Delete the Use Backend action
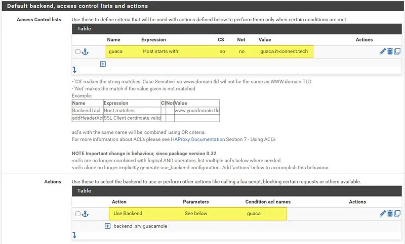Viewport: 405px width, 244px height. tap(390, 213)
